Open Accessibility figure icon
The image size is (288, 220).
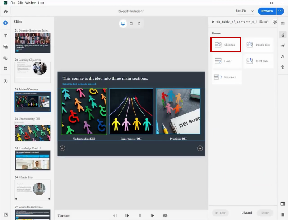tap(283, 67)
